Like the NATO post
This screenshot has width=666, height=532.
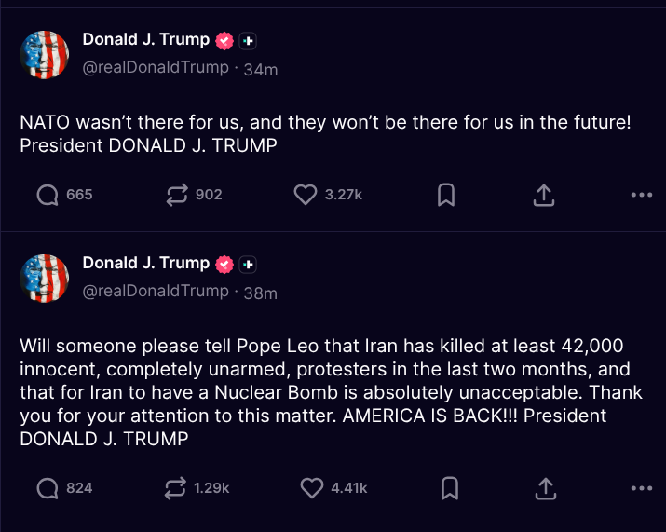306,195
